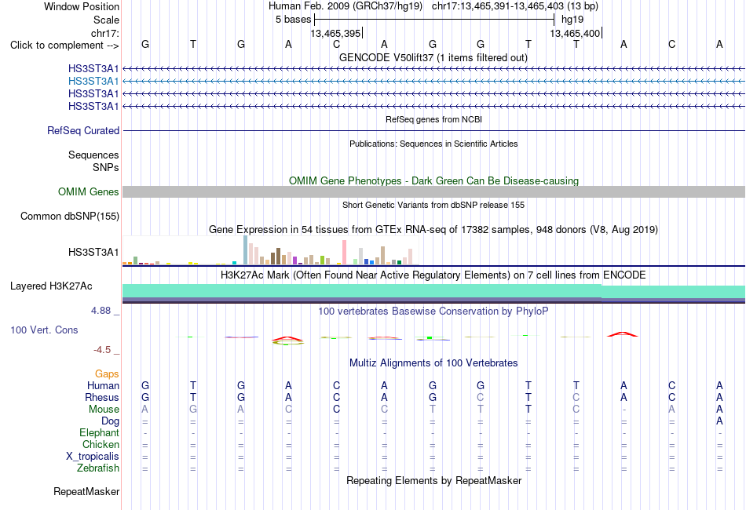Screen dimensions: 746x510
Task: Click the teal H3K27Ac layered signal band
Action: pos(433,291)
